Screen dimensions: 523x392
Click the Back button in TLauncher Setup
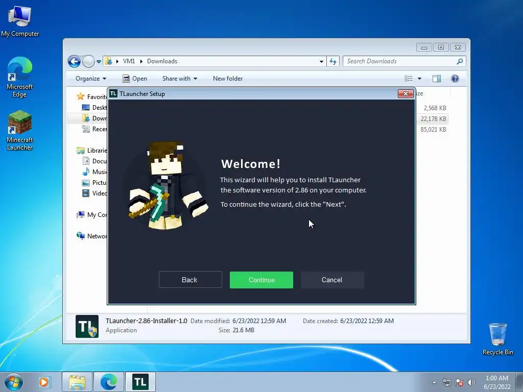click(190, 280)
